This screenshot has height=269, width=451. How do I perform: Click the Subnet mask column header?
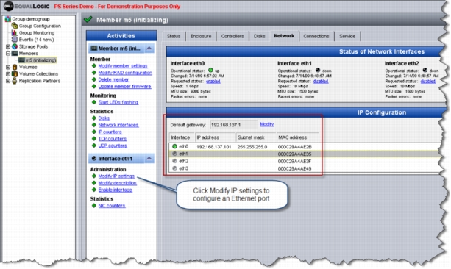coord(256,137)
